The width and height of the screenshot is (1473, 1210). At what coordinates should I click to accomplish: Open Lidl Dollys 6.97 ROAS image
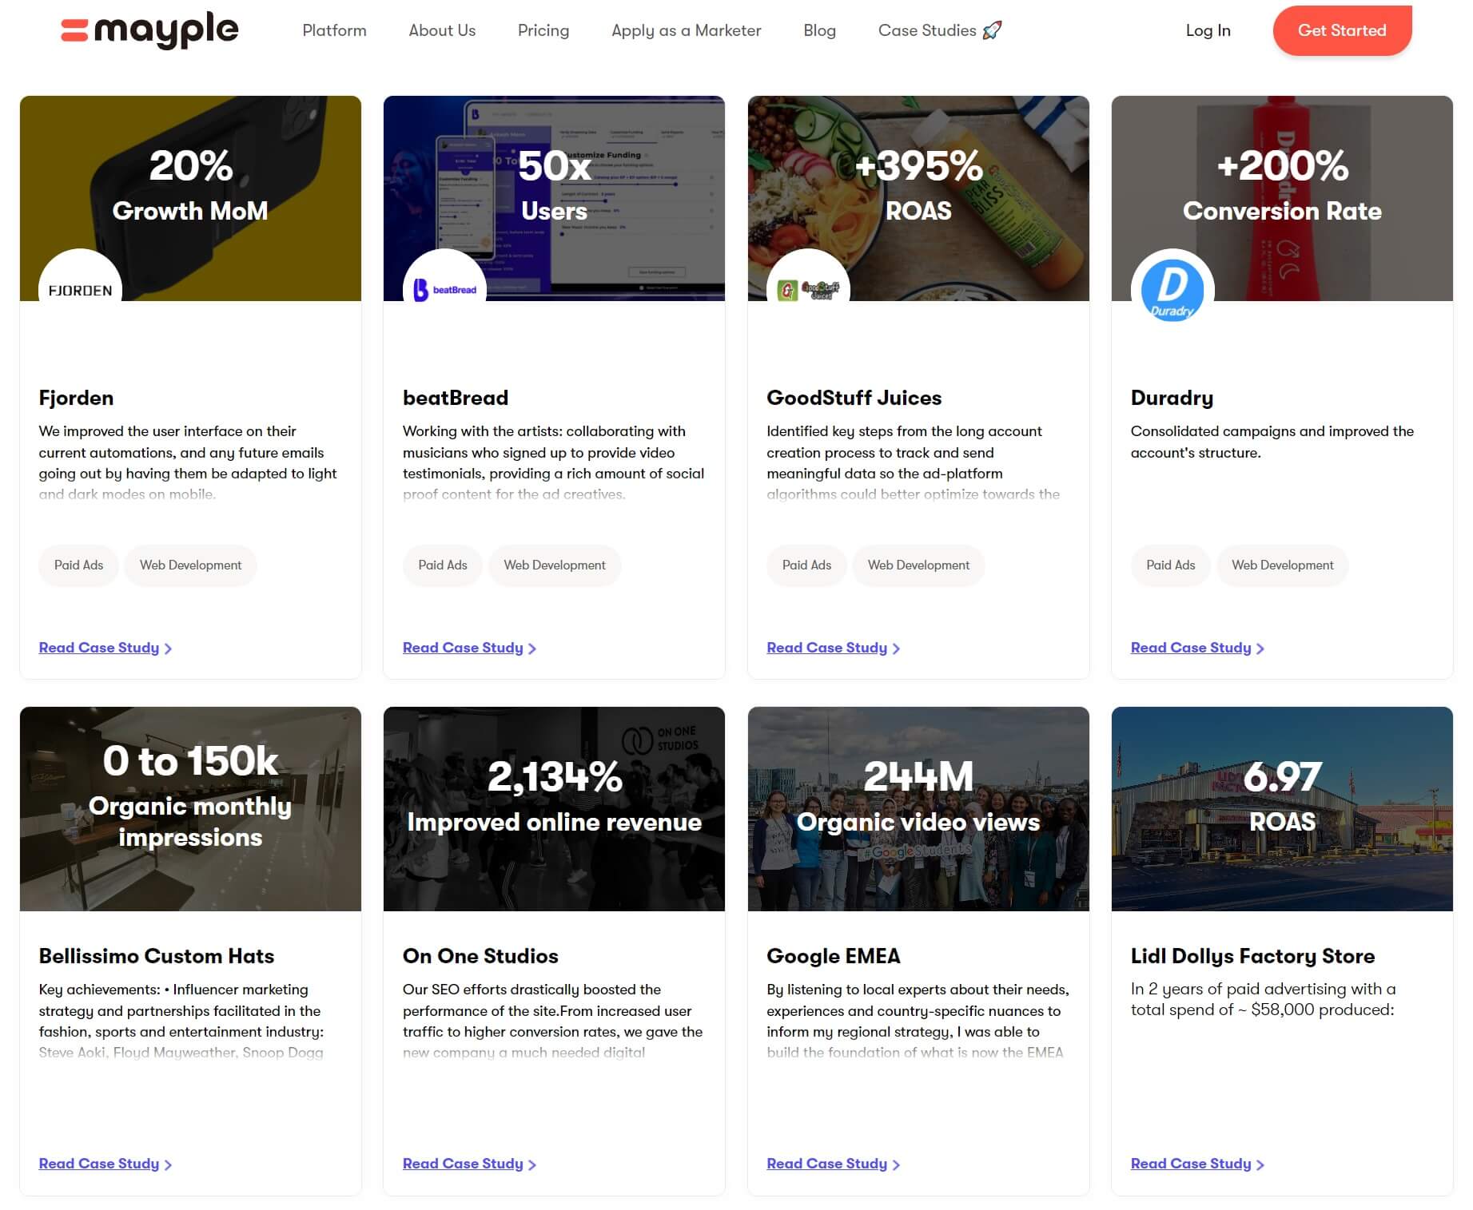[x=1282, y=808]
